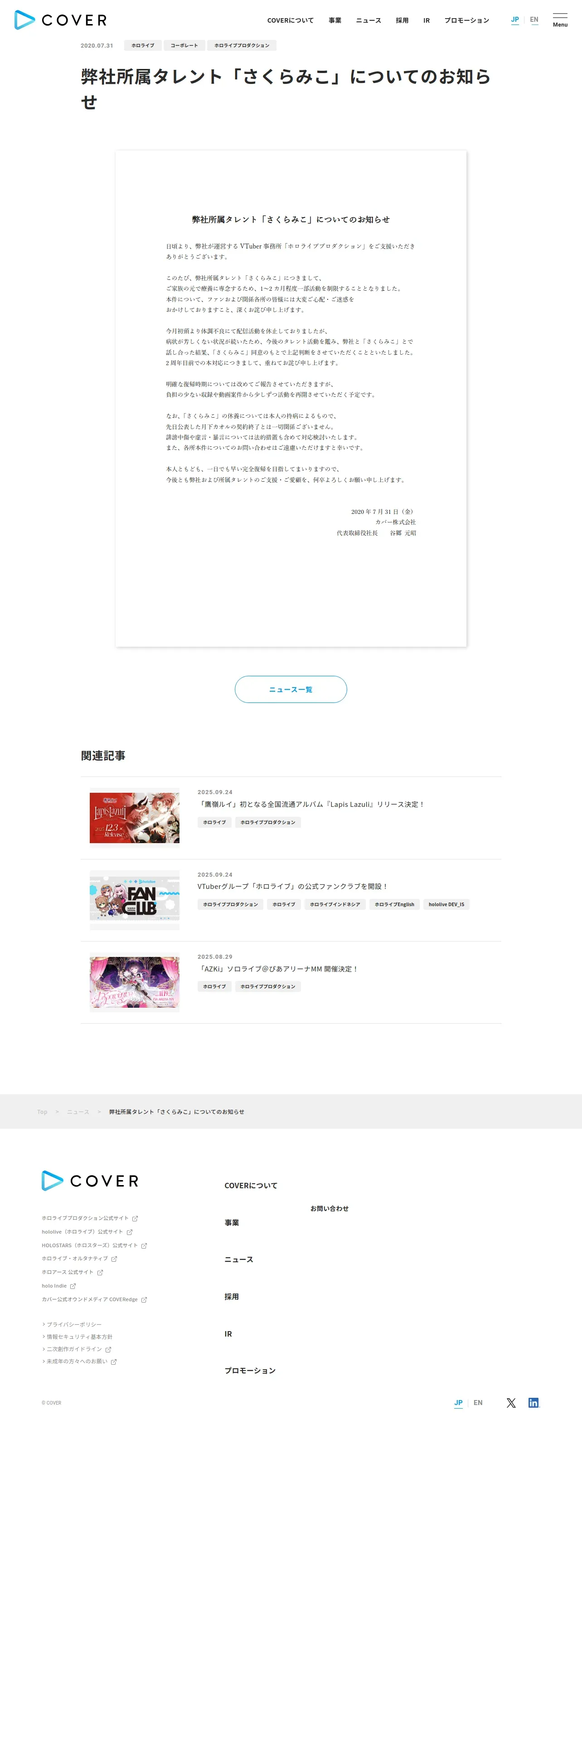Open footer IR section

(x=228, y=1334)
